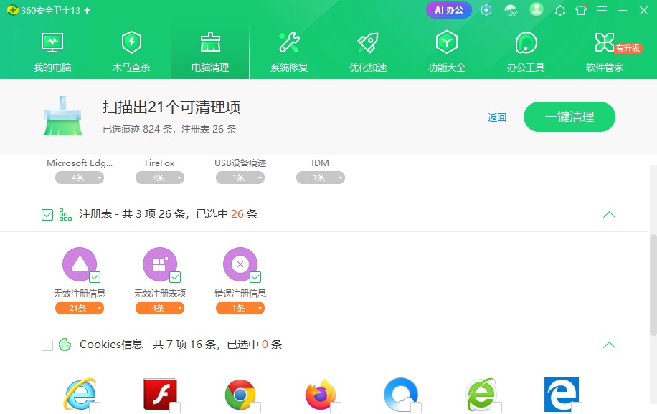Screen dimensions: 657x414
Task: Click the 注册表 category icon
Action: click(65, 215)
